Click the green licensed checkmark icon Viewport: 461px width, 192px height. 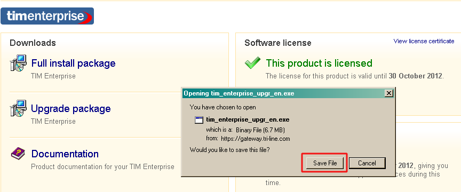pyautogui.click(x=252, y=63)
